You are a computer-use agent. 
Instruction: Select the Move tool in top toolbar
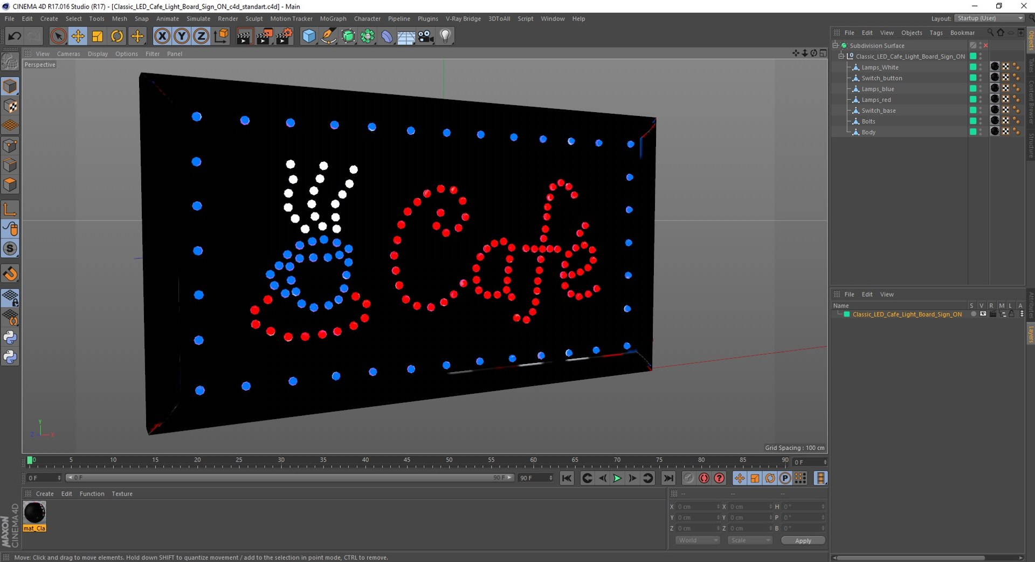78,36
